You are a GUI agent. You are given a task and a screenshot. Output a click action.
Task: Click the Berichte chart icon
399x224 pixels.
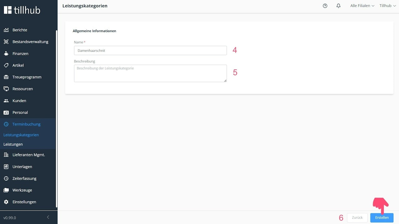[6, 30]
